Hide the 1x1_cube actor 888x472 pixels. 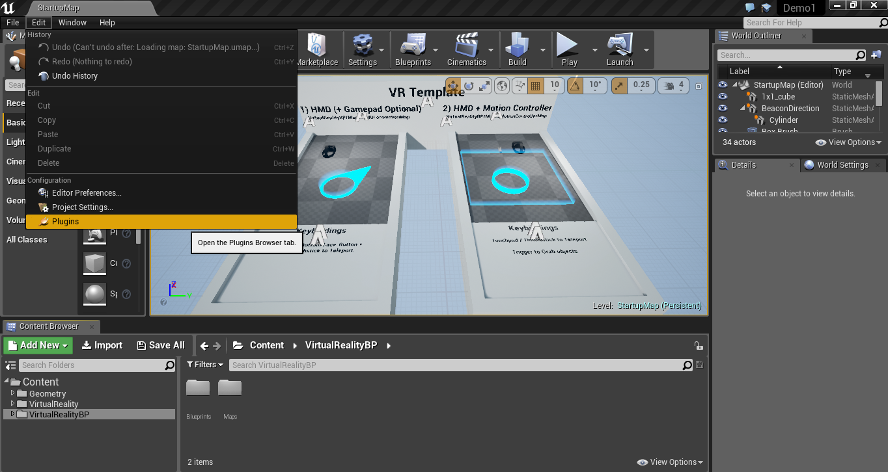723,96
